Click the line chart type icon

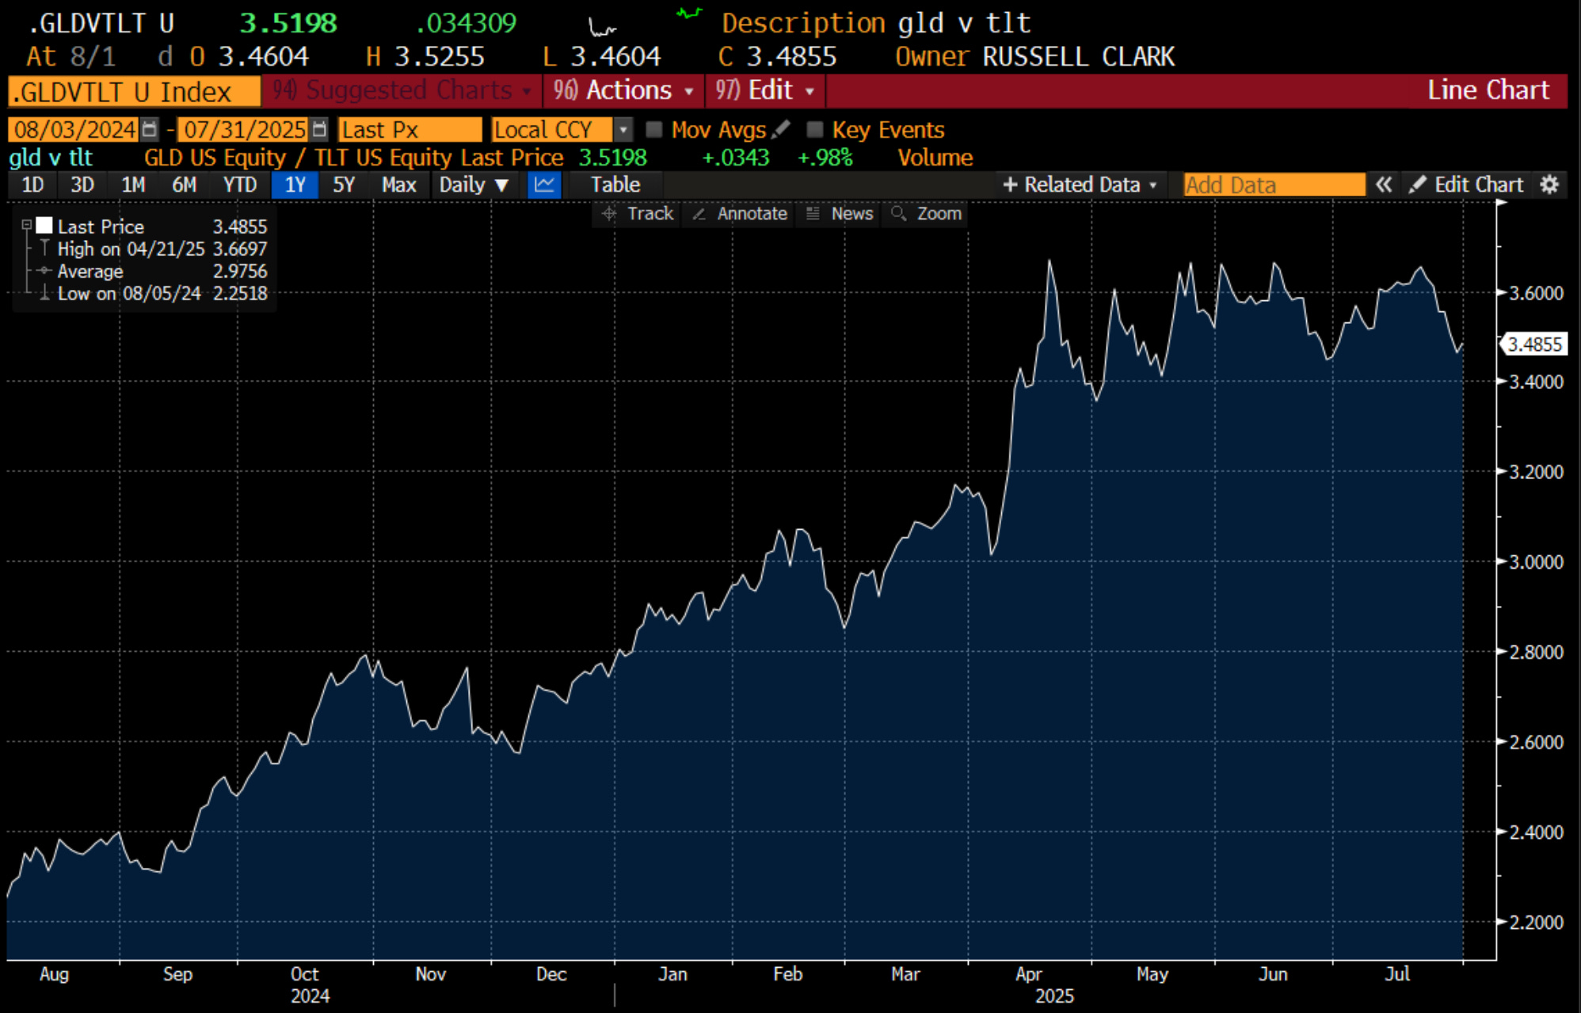click(x=544, y=185)
